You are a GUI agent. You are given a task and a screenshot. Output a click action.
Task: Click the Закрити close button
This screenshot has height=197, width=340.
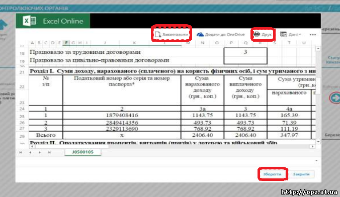point(301,174)
